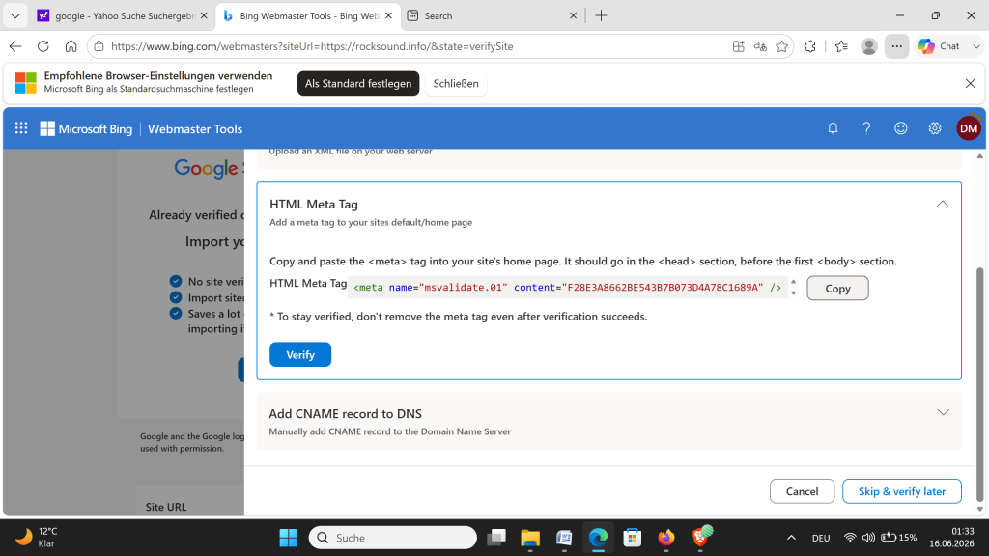Cancel the site verification dialog
The image size is (989, 556).
pos(802,491)
